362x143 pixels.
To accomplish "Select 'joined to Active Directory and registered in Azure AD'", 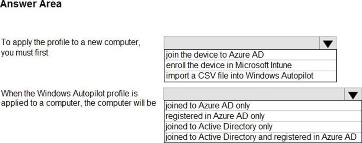I will (x=263, y=137).
